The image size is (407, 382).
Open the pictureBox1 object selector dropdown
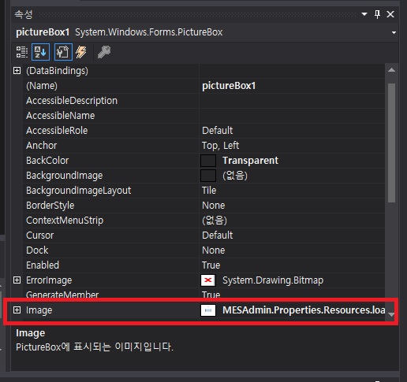(x=394, y=32)
